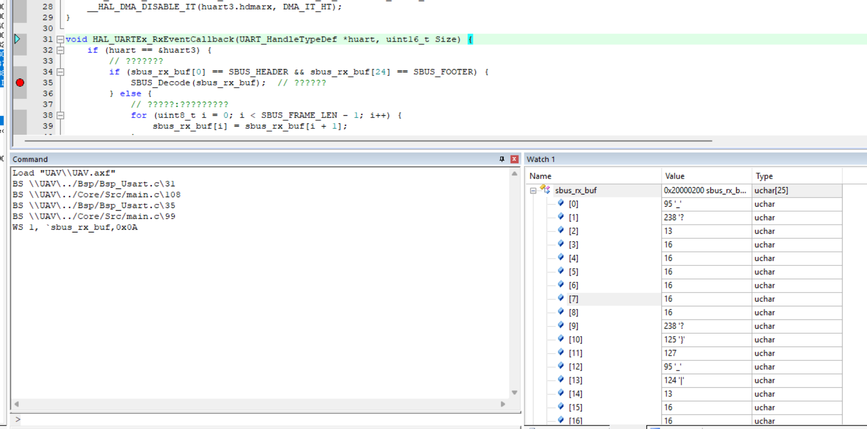Collapse the for loop at line 38
Viewport: 867px width, 429px height.
click(60, 115)
